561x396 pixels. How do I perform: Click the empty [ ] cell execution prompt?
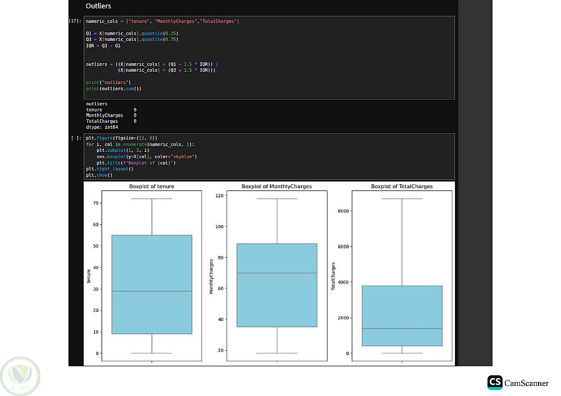[76, 138]
